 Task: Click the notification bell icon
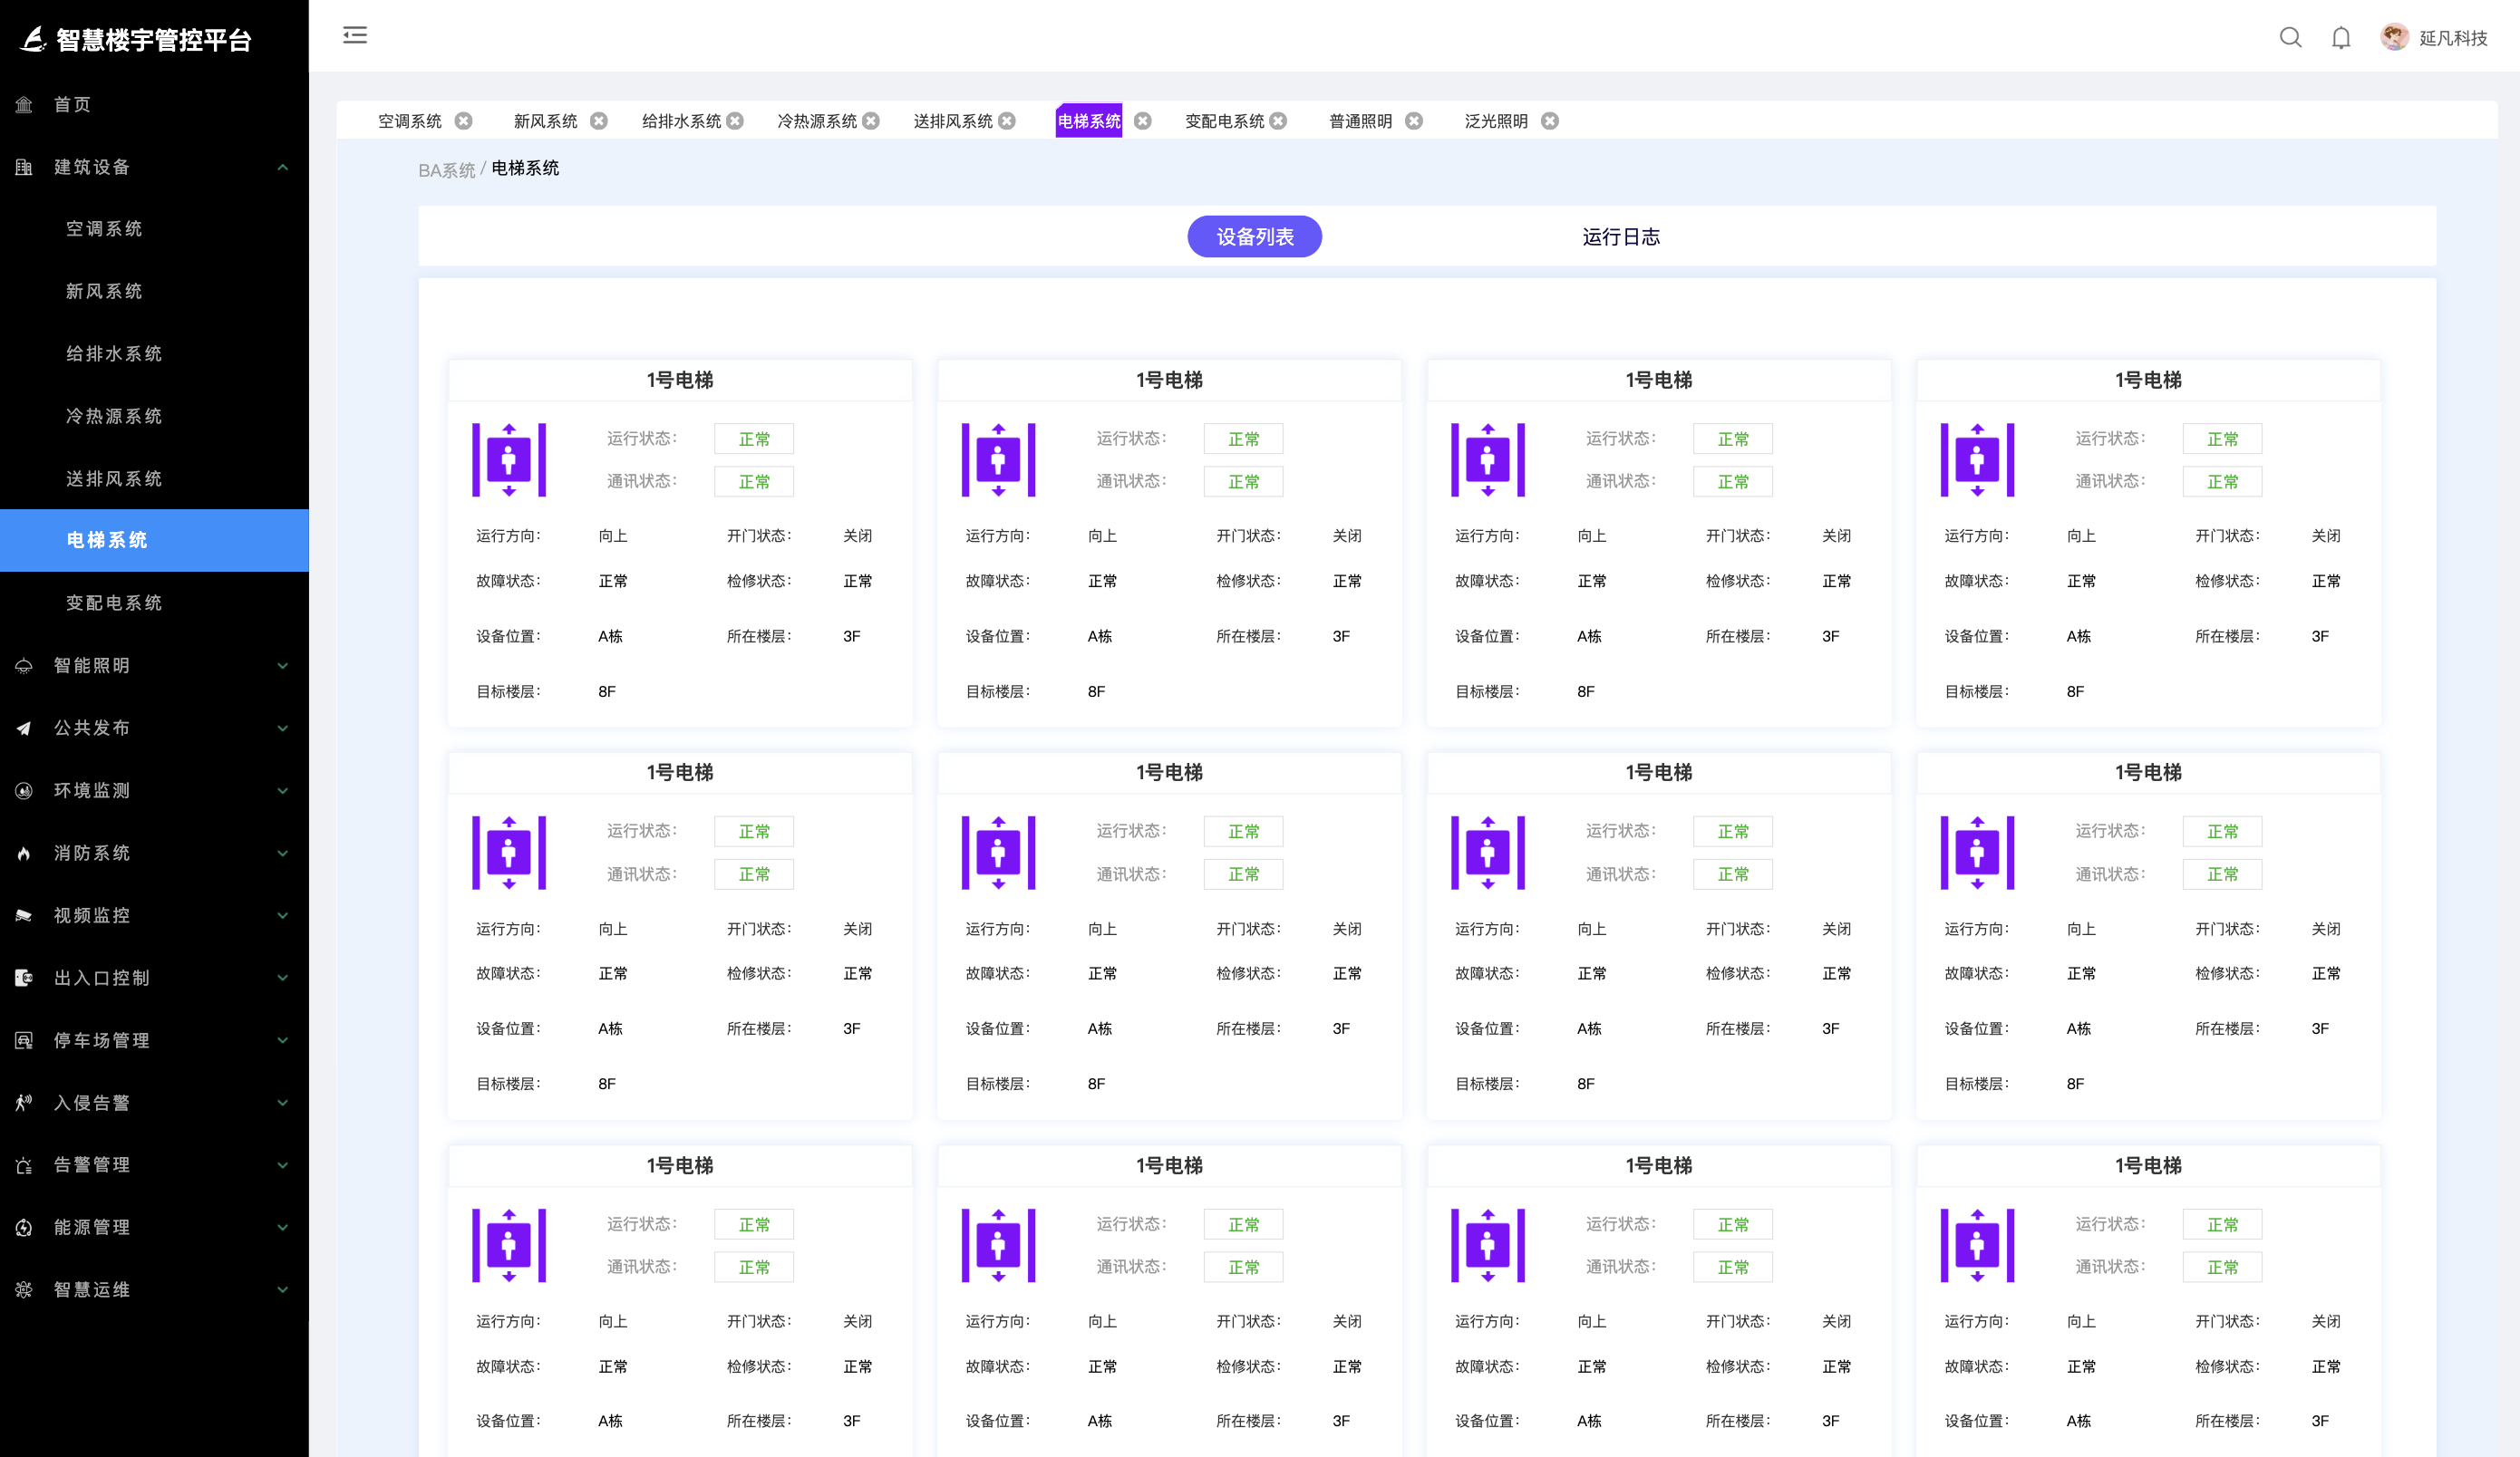[2341, 38]
